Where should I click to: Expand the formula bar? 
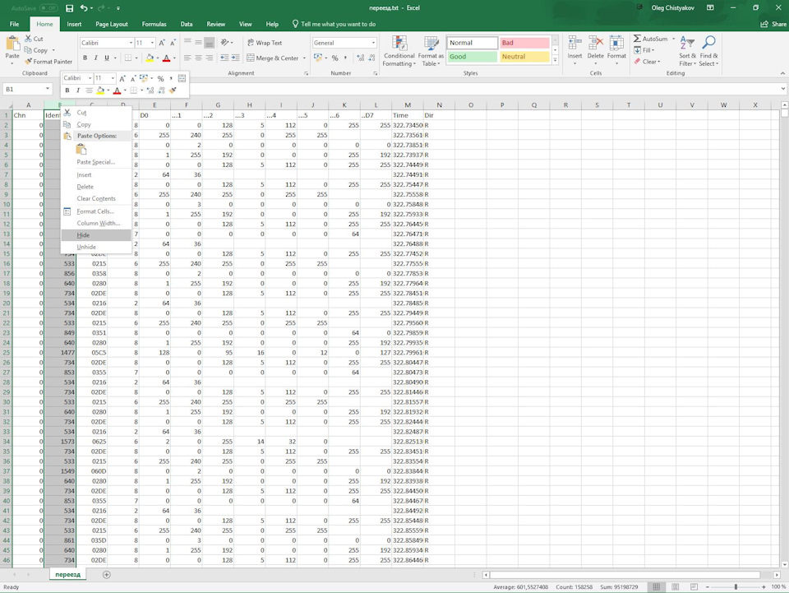tap(783, 89)
